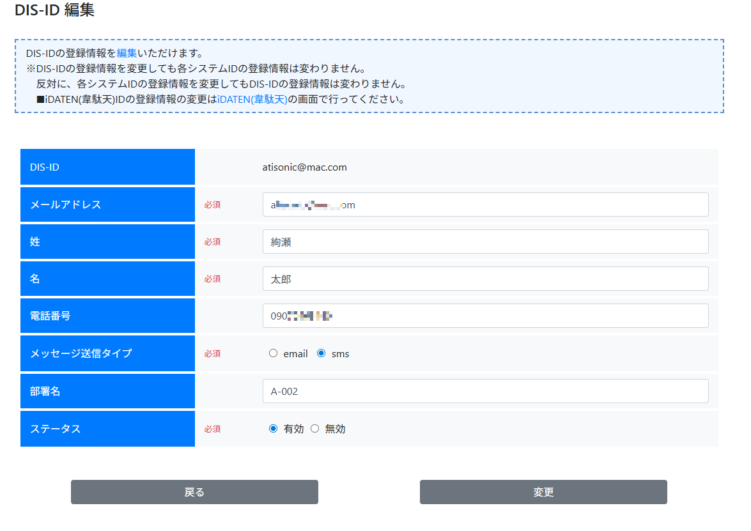The height and width of the screenshot is (531, 751).
Task: Click the DIS-ID blue label cell
Action: [107, 167]
